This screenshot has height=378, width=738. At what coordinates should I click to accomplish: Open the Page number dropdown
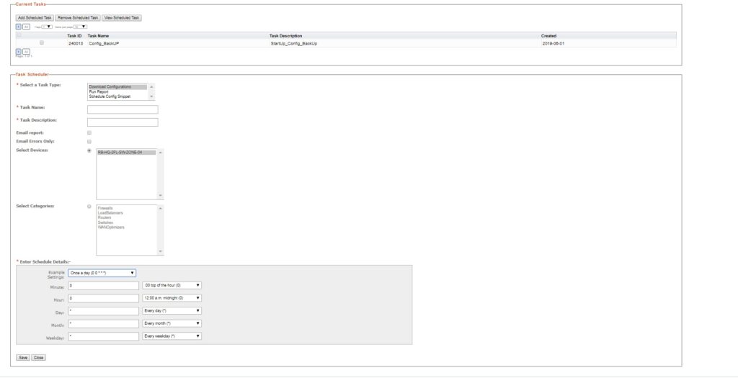click(x=47, y=27)
